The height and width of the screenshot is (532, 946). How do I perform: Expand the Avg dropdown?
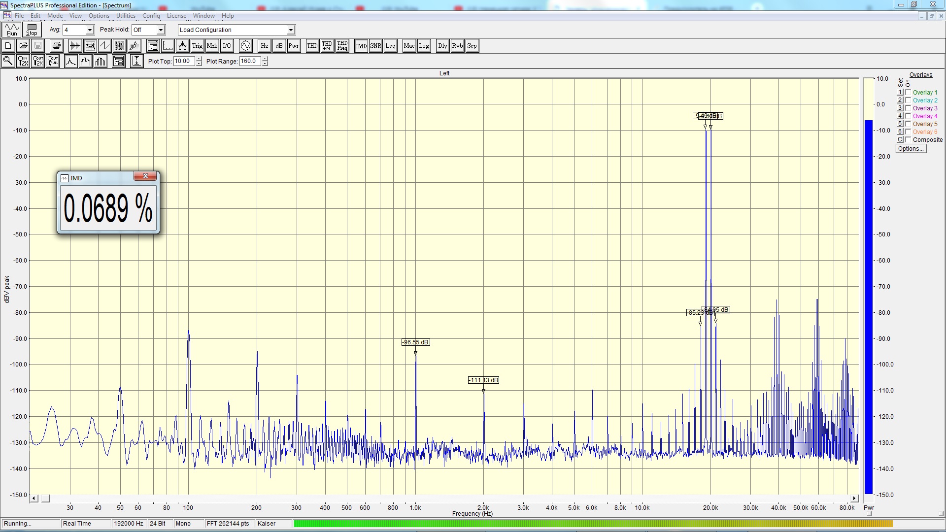tap(90, 30)
